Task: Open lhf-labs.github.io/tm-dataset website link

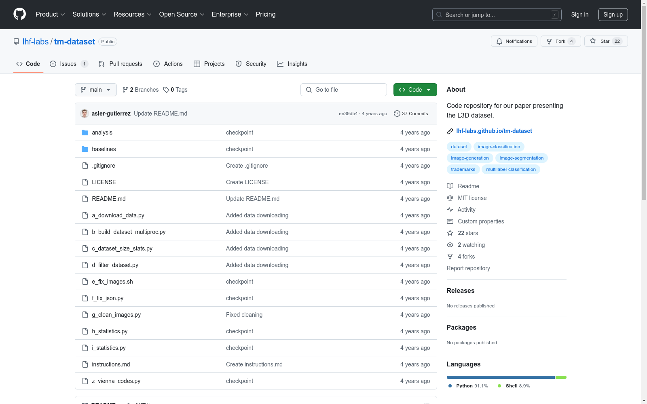Action: [494, 131]
